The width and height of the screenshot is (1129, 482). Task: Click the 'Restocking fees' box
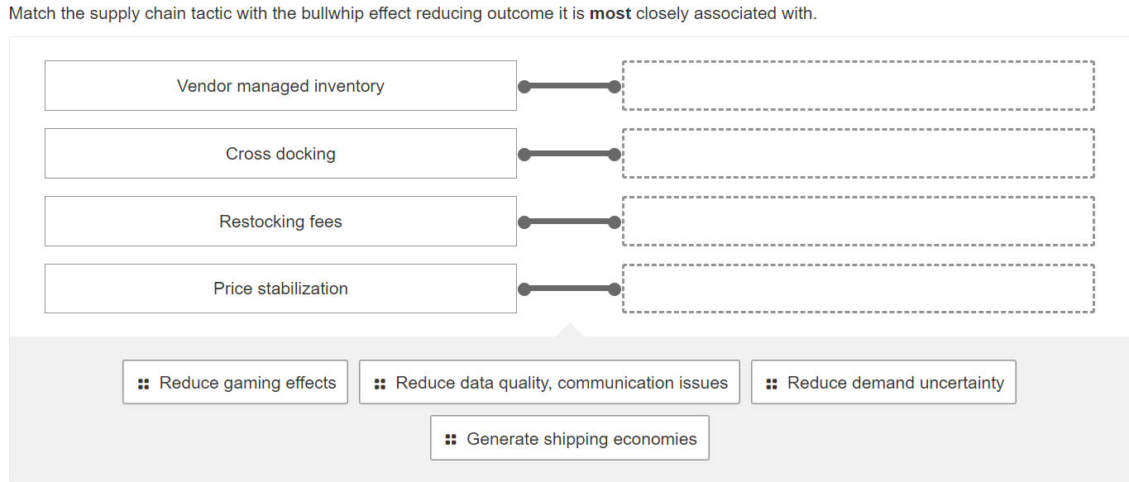(280, 221)
